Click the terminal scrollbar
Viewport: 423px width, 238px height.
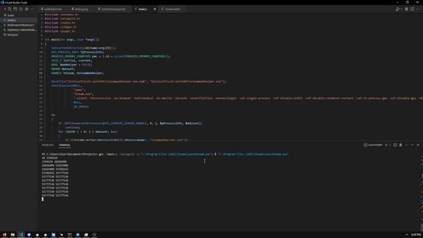click(x=422, y=227)
